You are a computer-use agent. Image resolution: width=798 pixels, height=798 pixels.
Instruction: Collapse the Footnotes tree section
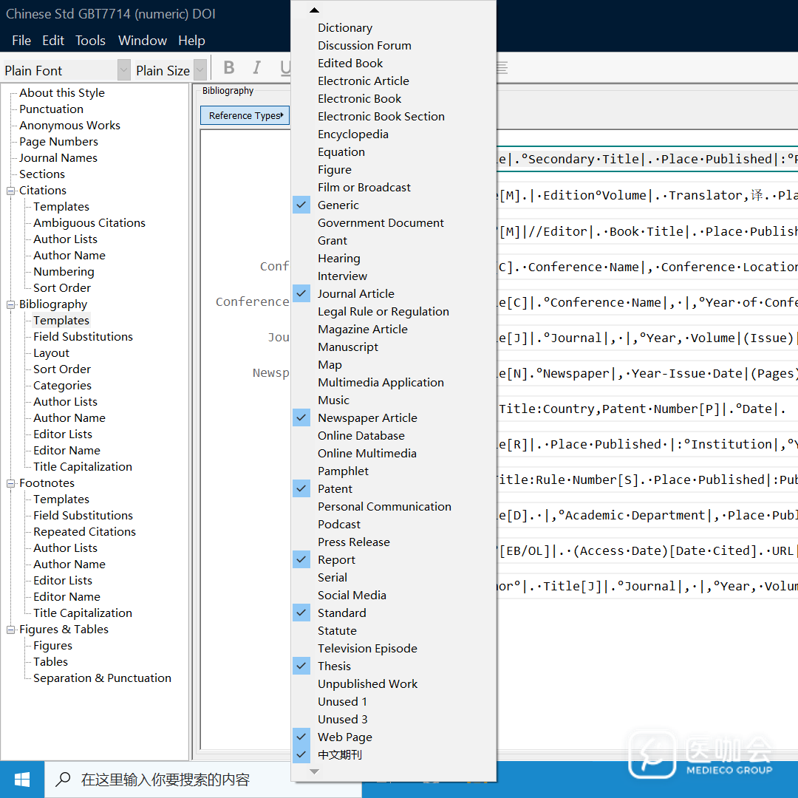pyautogui.click(x=11, y=483)
